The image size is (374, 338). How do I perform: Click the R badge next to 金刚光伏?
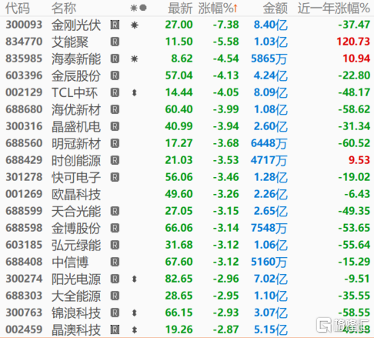point(115,25)
